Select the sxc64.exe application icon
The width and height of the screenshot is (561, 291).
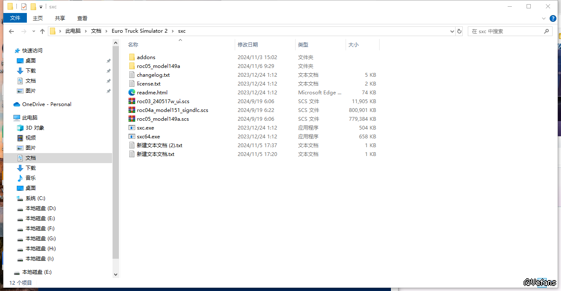tap(132, 136)
